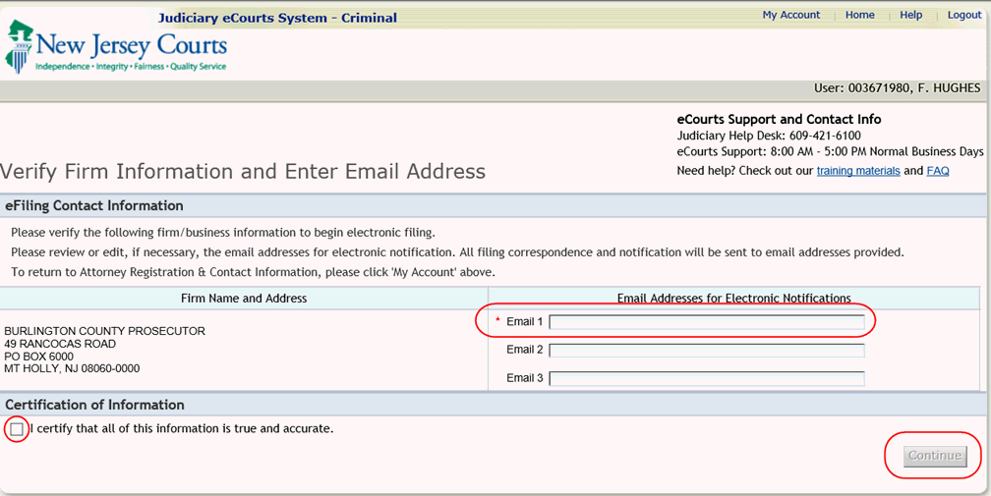
Task: Select the eFiling Contact Information section header
Action: click(94, 206)
